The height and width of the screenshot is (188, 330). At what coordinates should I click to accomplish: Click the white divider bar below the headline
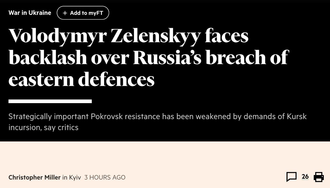[x=50, y=101]
